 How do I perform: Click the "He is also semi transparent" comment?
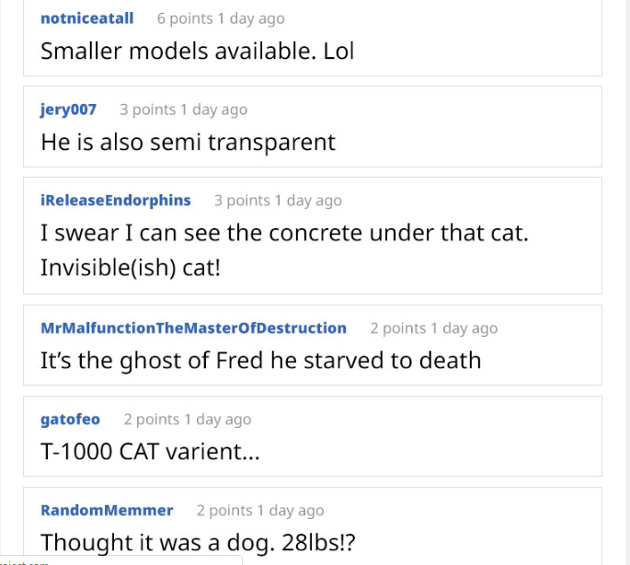[x=189, y=142]
